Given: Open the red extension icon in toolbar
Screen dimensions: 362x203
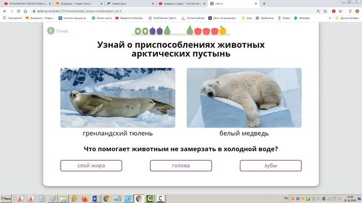Looking at the screenshot, I should click(x=334, y=11).
